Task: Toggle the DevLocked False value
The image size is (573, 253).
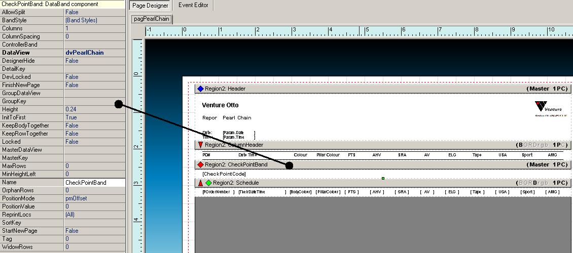Action: [x=95, y=77]
